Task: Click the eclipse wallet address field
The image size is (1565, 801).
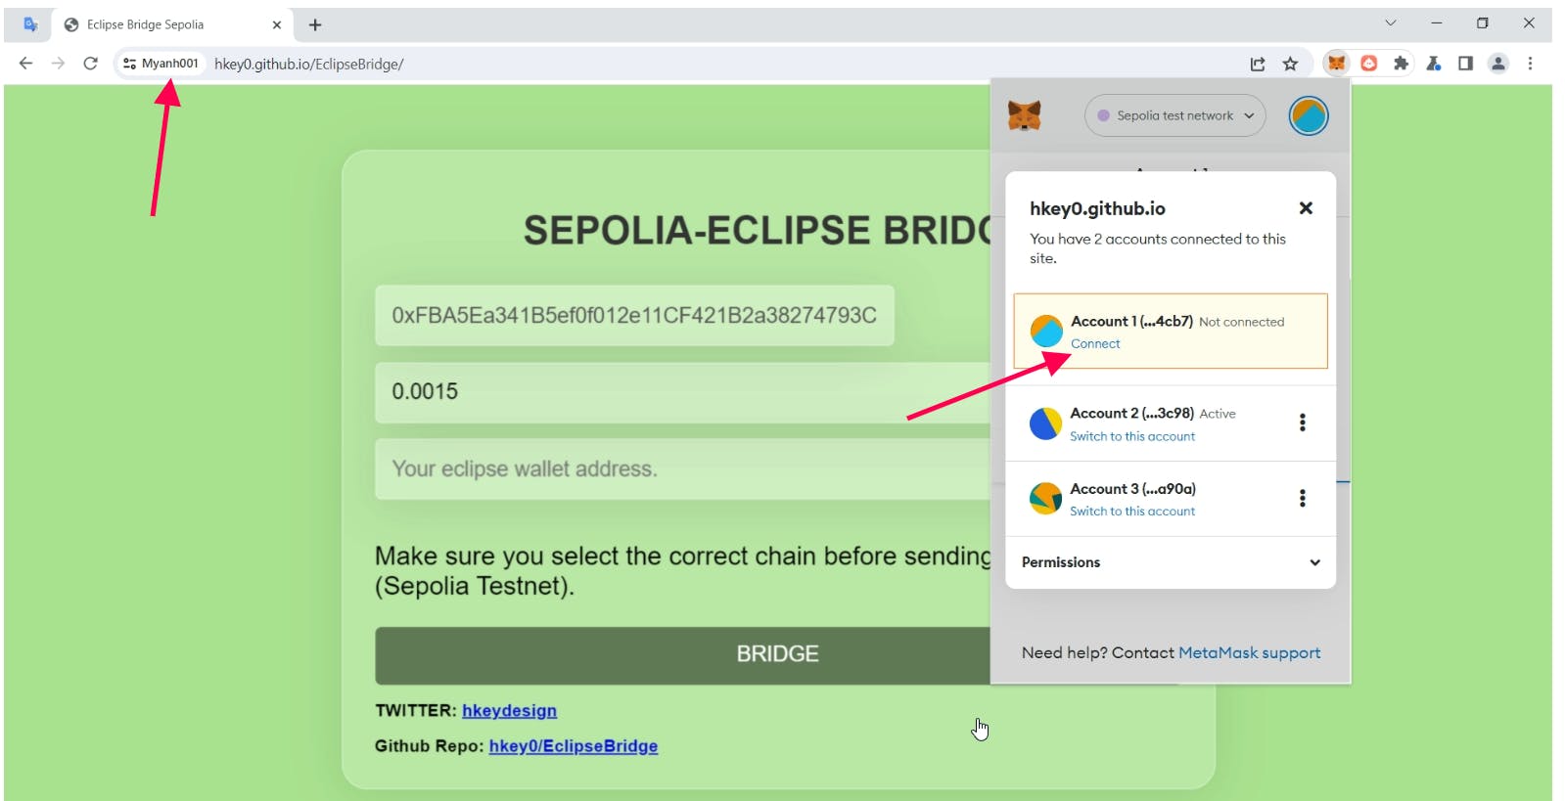Action: (683, 468)
